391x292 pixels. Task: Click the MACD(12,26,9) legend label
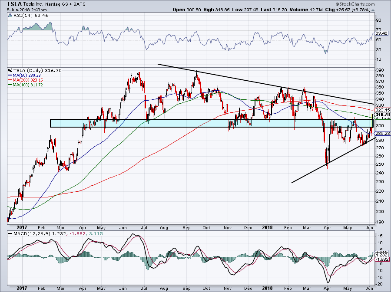coord(32,233)
